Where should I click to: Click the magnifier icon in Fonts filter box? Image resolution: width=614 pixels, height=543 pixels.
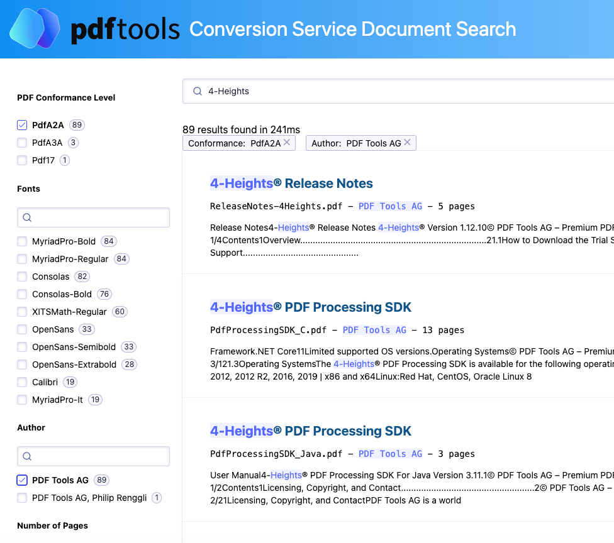[27, 217]
